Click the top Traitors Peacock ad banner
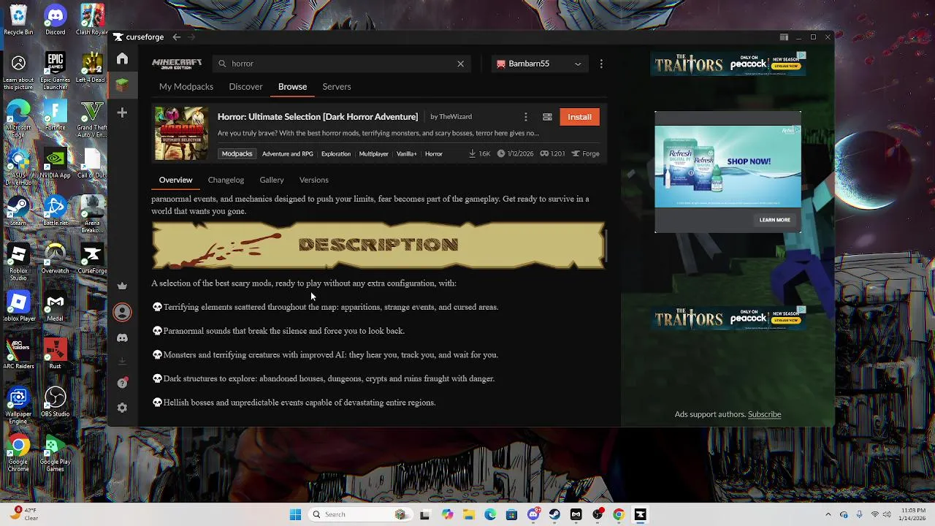Image resolution: width=935 pixels, height=526 pixels. pyautogui.click(x=728, y=64)
